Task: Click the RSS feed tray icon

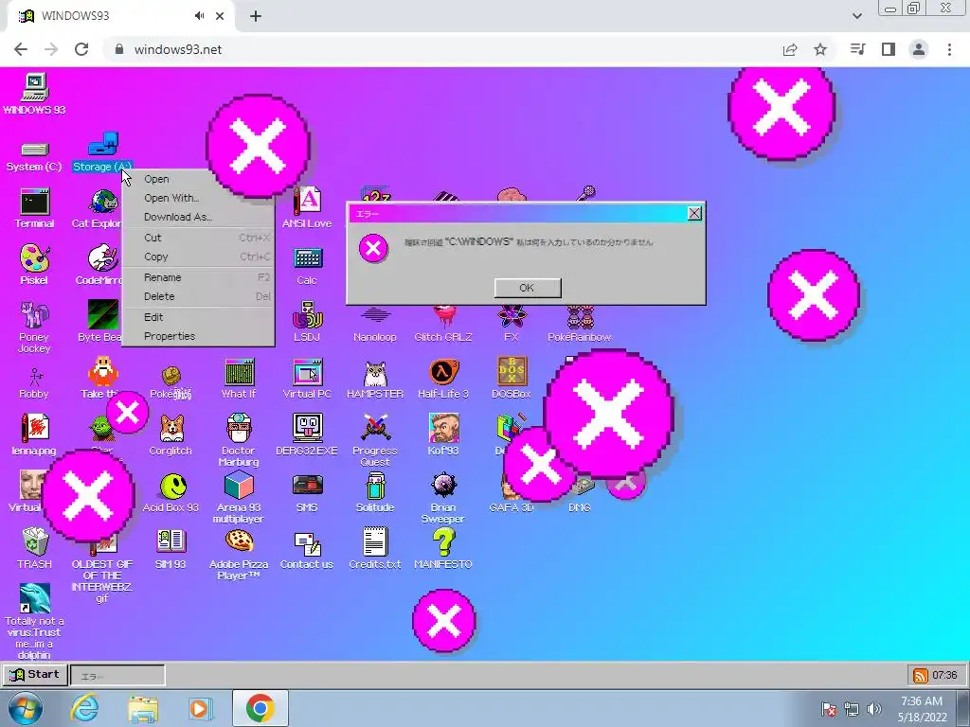Action: pos(920,675)
